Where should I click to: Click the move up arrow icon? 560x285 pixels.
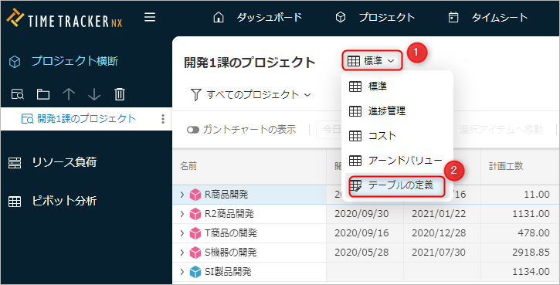click(x=69, y=94)
